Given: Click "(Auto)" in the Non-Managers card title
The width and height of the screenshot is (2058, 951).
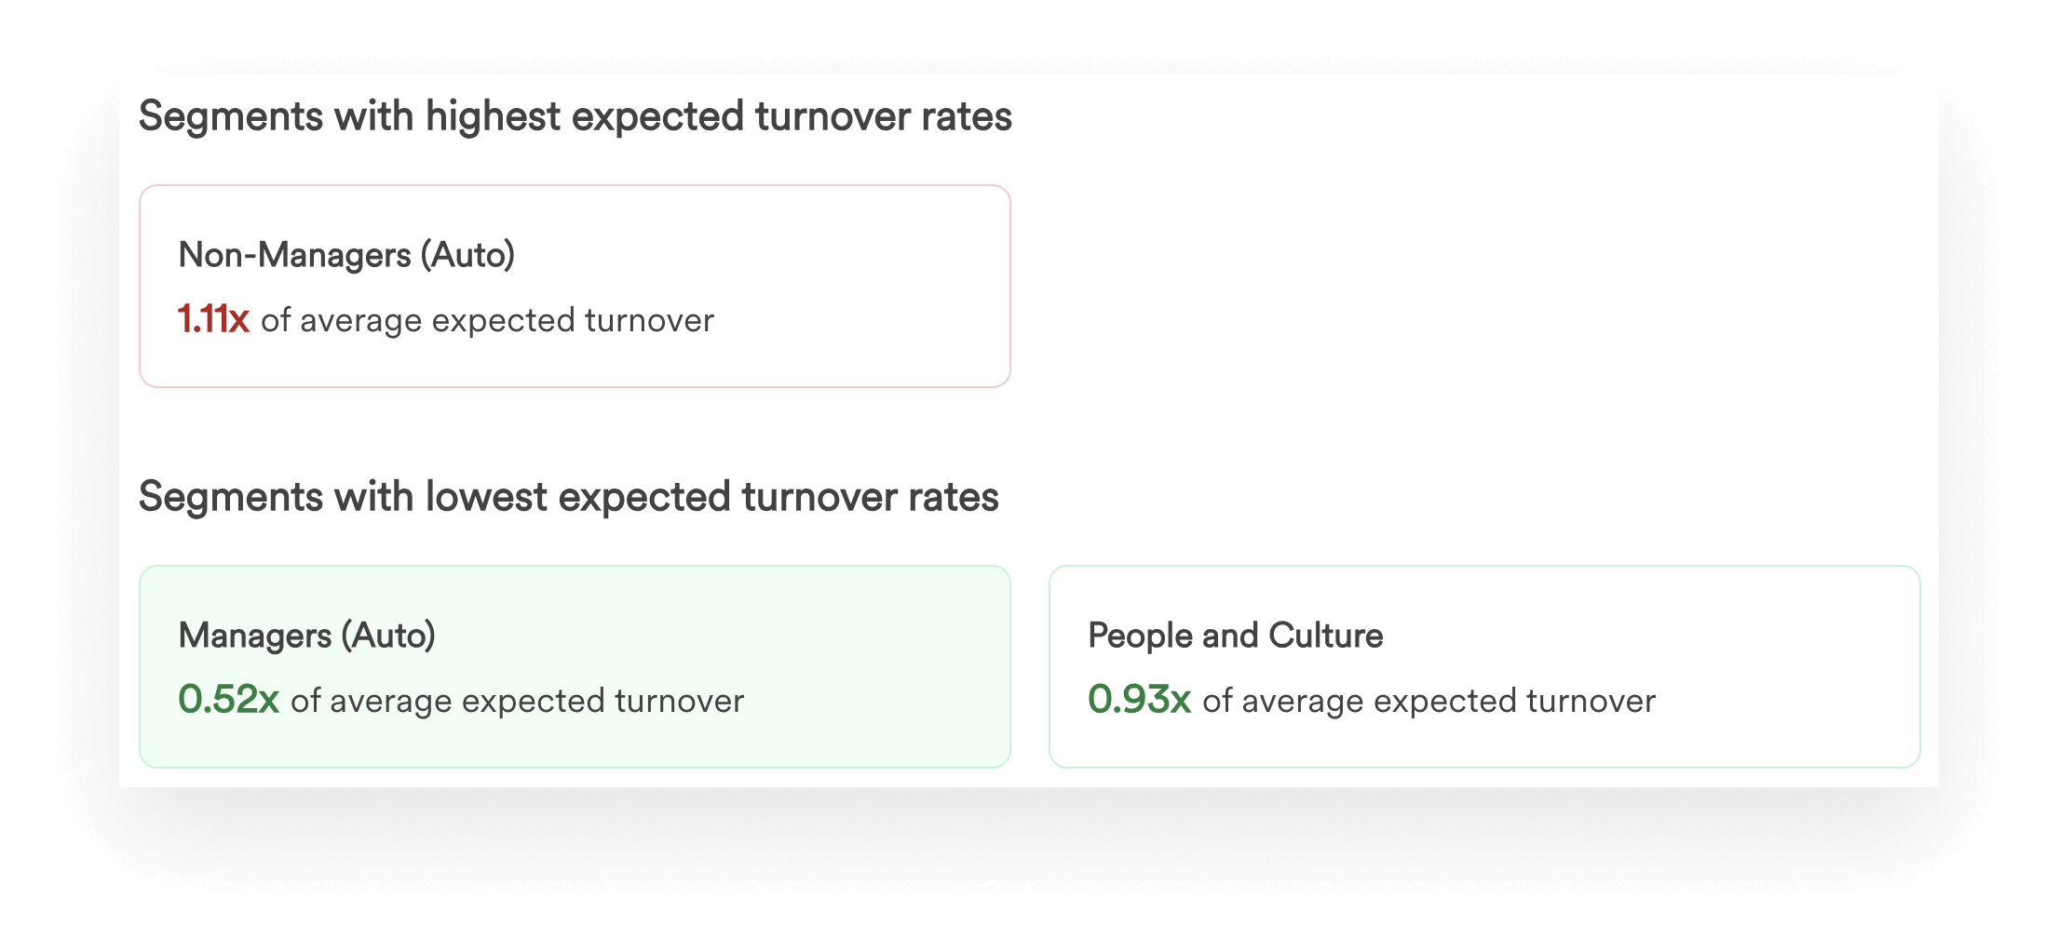Looking at the screenshot, I should [467, 255].
